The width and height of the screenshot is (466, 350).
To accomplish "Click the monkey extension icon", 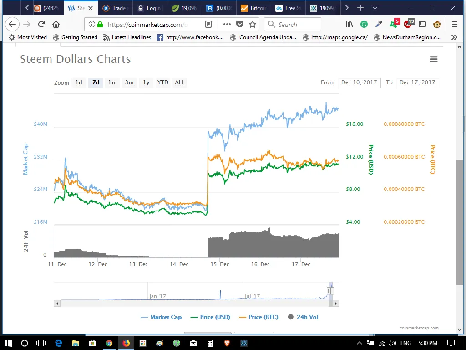I will (x=437, y=24).
